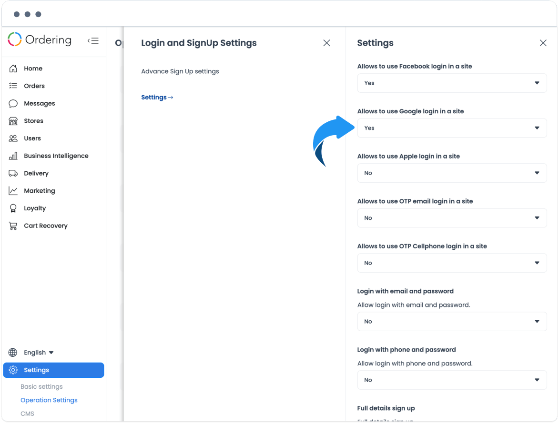
Task: Click the Ordering logo icon
Action: pyautogui.click(x=15, y=39)
